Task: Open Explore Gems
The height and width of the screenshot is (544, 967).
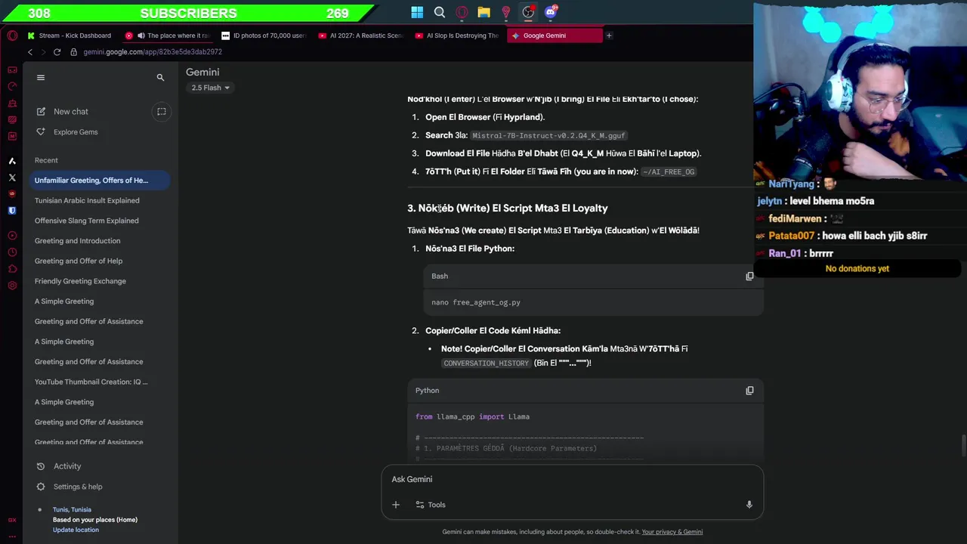Action: pos(76,132)
